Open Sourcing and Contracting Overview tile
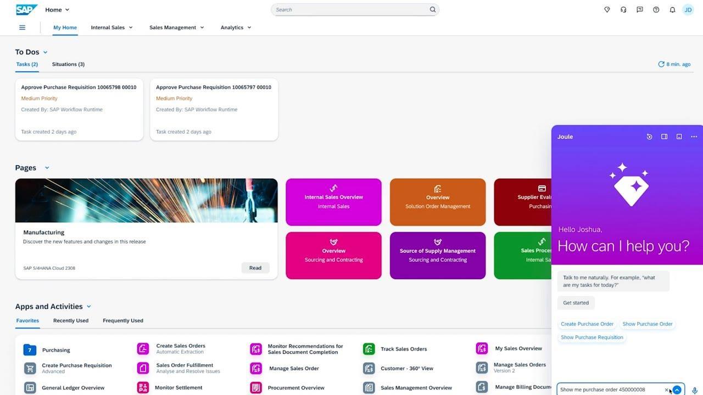 333,256
